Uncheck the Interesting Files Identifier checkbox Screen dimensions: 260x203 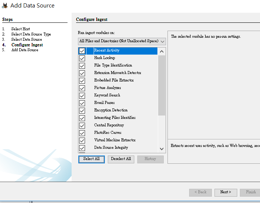tap(82, 118)
